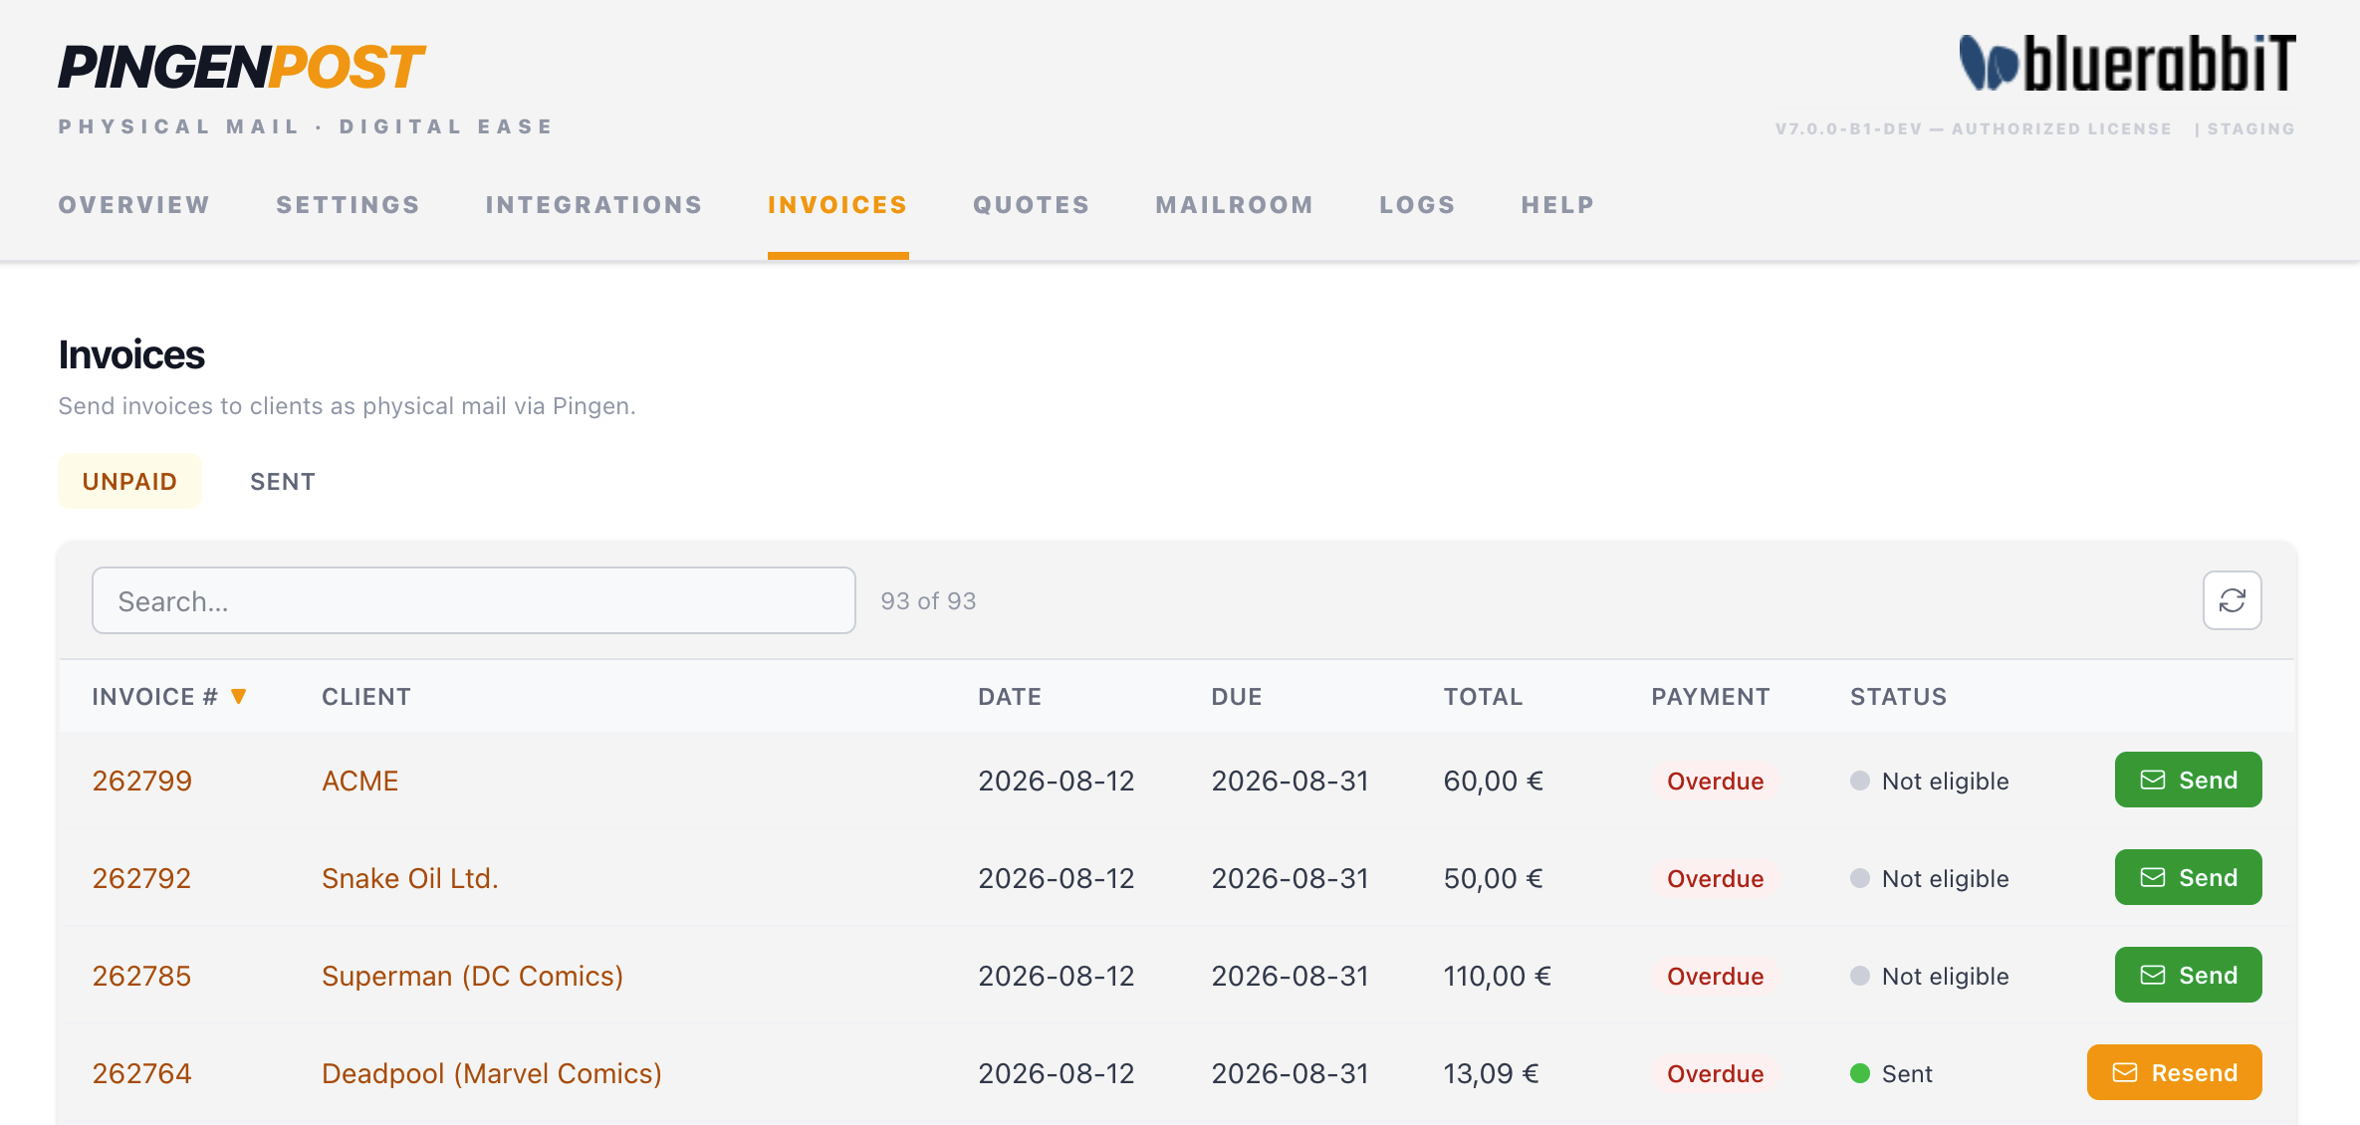The width and height of the screenshot is (2360, 1125).
Task: Open invoice number 262785
Action: (141, 976)
